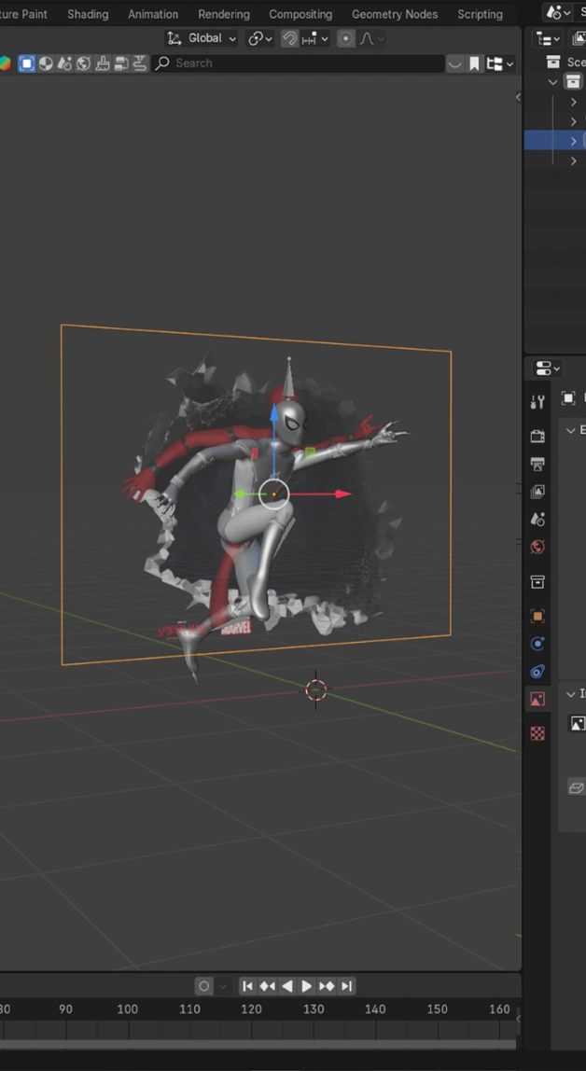The image size is (586, 1071).
Task: Click the chevron button right of the search field
Action: tap(454, 63)
